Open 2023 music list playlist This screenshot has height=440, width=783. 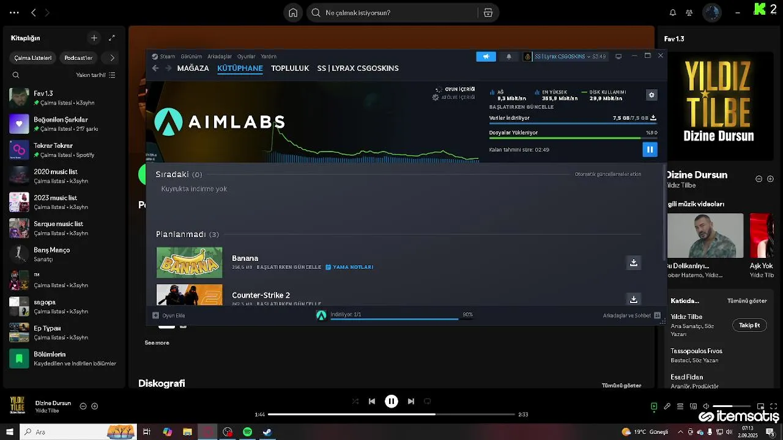64,202
